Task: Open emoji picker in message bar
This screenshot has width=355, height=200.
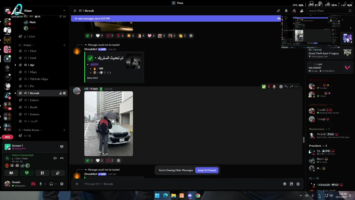Action: tap(285, 184)
